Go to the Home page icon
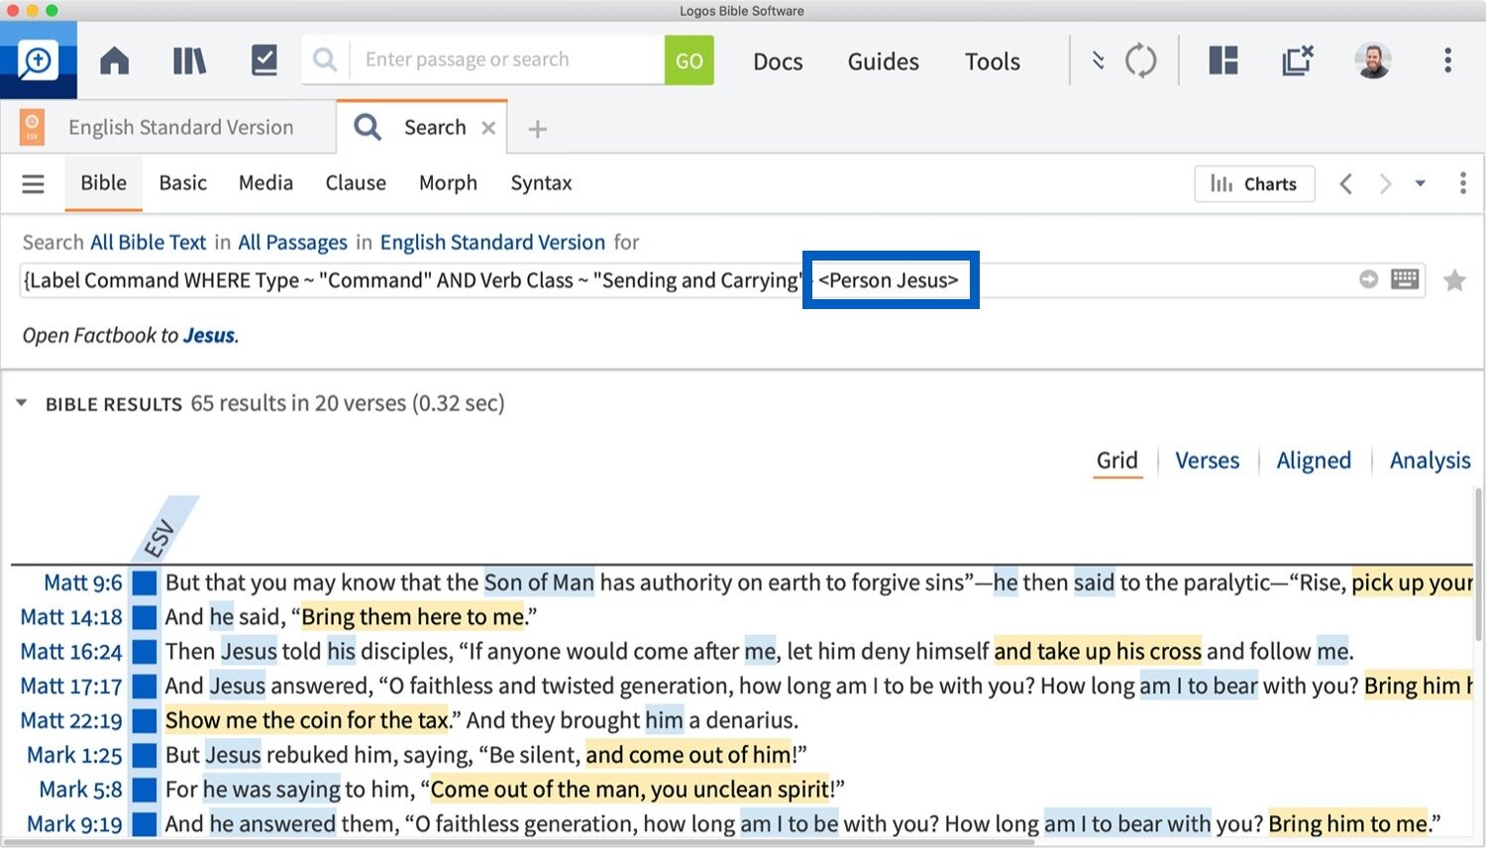1486x848 pixels. [115, 61]
